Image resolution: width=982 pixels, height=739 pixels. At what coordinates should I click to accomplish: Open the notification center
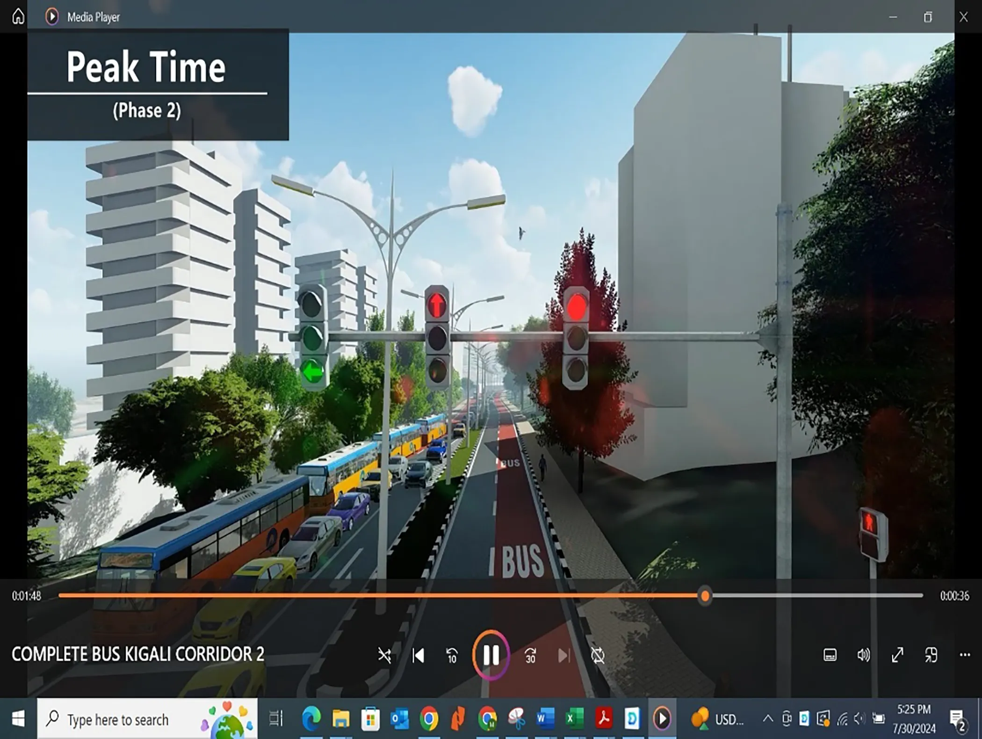pos(957,719)
